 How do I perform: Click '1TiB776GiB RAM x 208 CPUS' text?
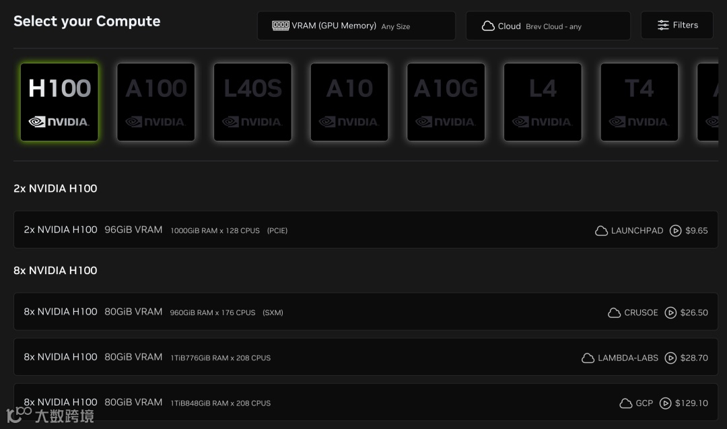point(221,358)
